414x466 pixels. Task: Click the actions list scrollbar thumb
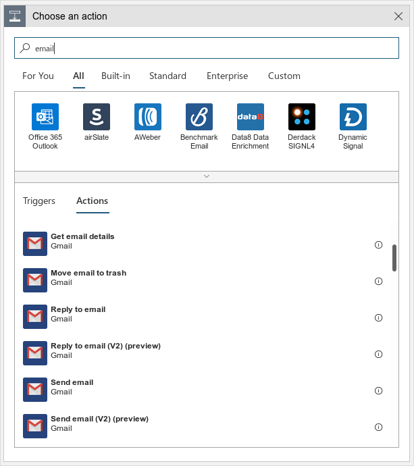394,257
